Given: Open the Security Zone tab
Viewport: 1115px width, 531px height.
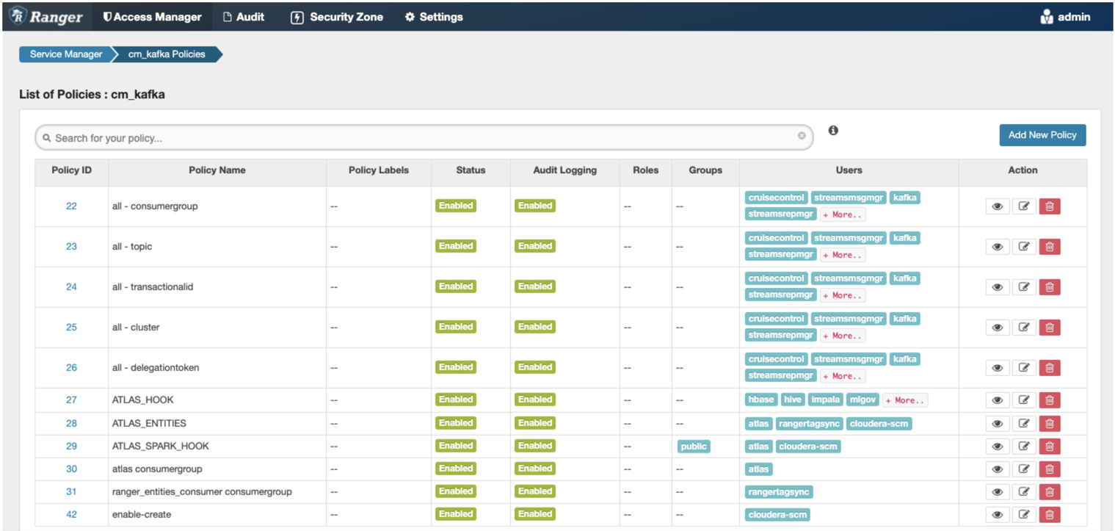Looking at the screenshot, I should (338, 17).
